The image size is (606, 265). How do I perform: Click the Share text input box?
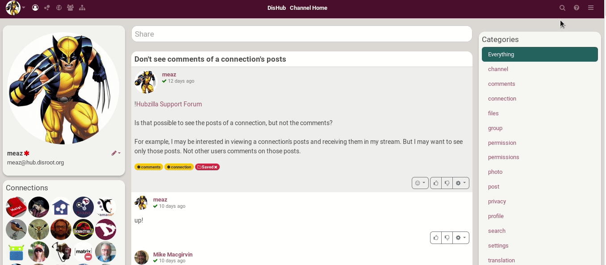coord(301,34)
